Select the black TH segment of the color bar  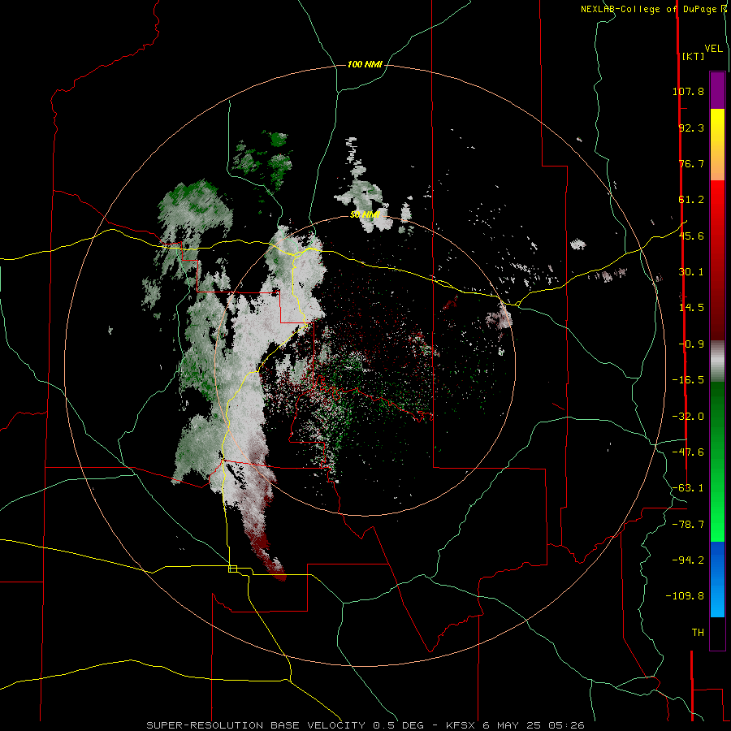tap(717, 633)
